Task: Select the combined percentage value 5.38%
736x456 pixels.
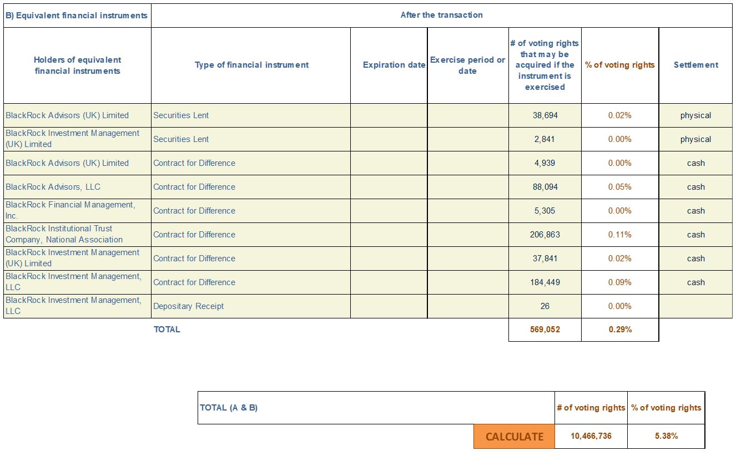Action: click(666, 437)
